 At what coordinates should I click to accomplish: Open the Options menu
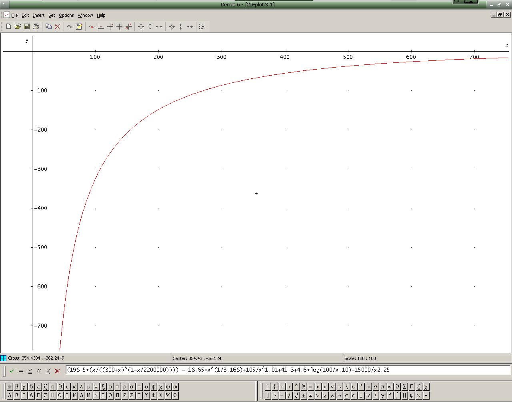coord(66,15)
